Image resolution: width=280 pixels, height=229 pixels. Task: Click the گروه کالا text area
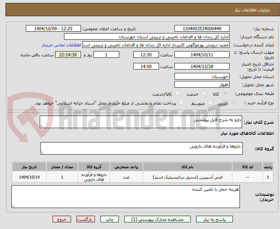(x=141, y=148)
